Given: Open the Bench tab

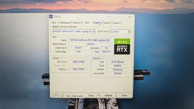Looking at the screenshot, I should (x=107, y=23).
